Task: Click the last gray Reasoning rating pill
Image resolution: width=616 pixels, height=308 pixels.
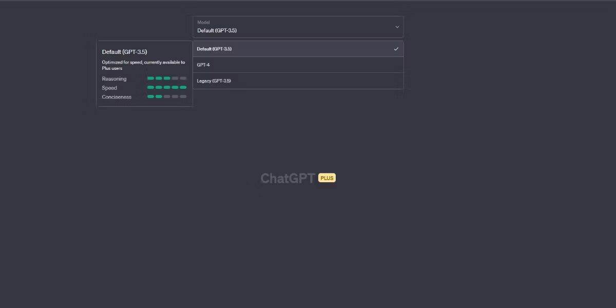Action: [183, 79]
